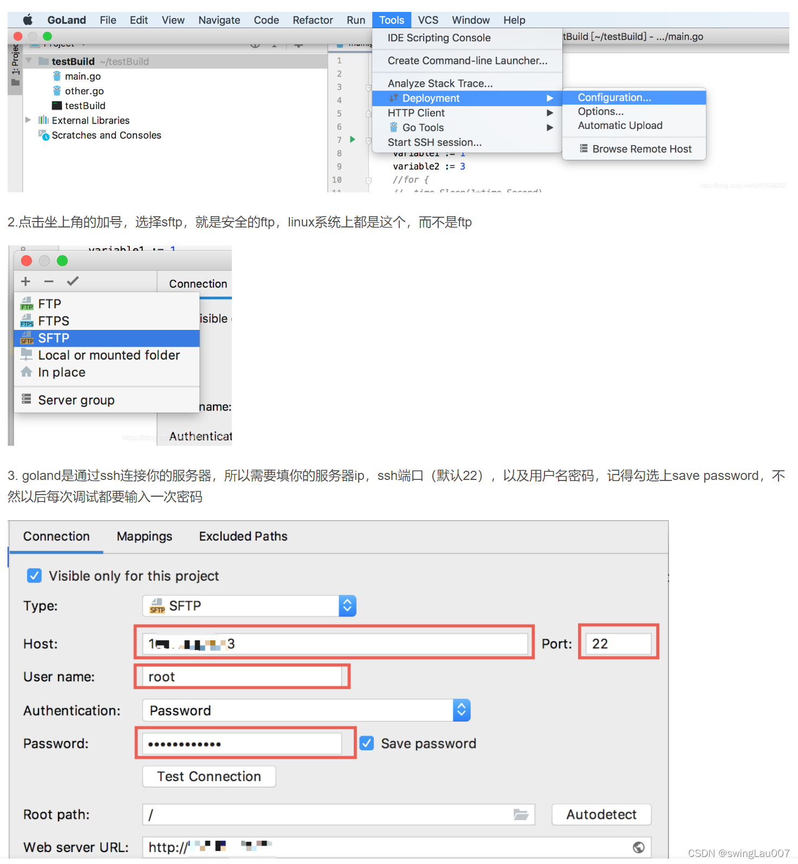Click the Go gopher icon beside main.go
This screenshot has width=798, height=864.
click(57, 76)
